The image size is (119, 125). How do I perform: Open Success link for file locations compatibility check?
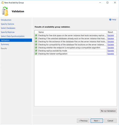coord(110,45)
